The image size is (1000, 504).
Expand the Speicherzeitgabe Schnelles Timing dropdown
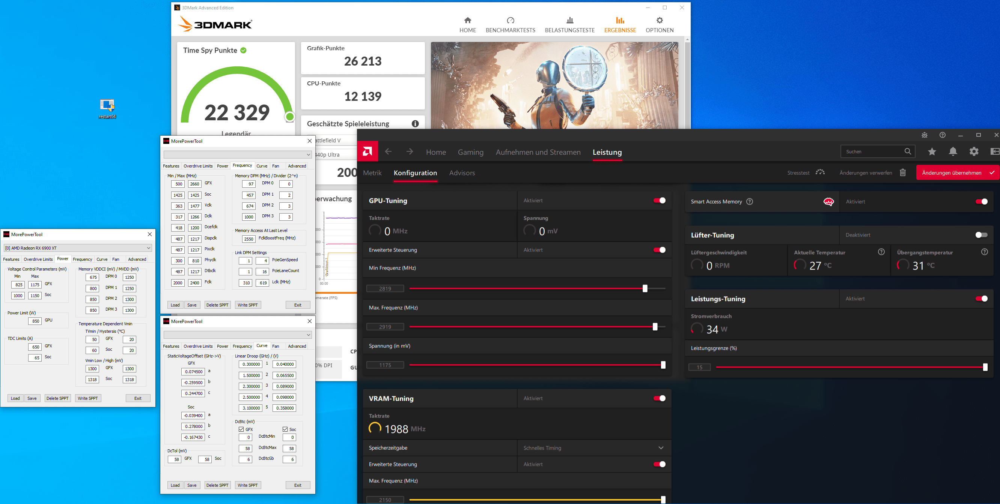click(x=594, y=448)
